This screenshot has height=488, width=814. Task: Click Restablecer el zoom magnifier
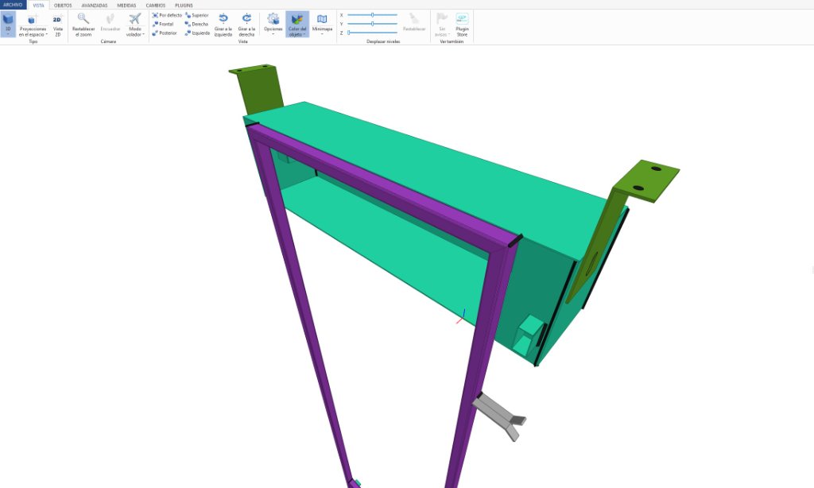83,25
